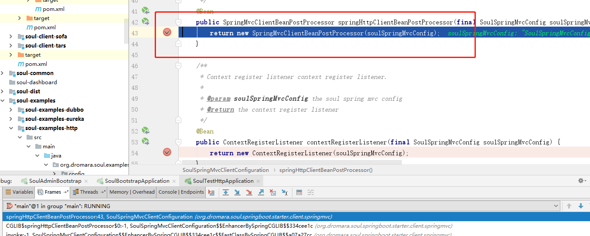This screenshot has height=236, width=590.
Task: Collapse the soul-examples-http module
Action: (11, 128)
